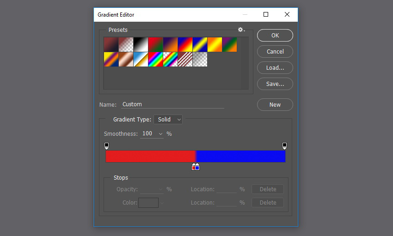393x236 pixels.
Task: Expand the Smoothness percentage dropdown arrow
Action: click(160, 134)
